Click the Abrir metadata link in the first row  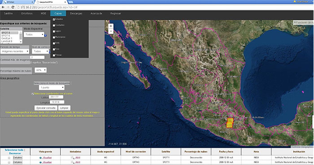[x=78, y=157]
